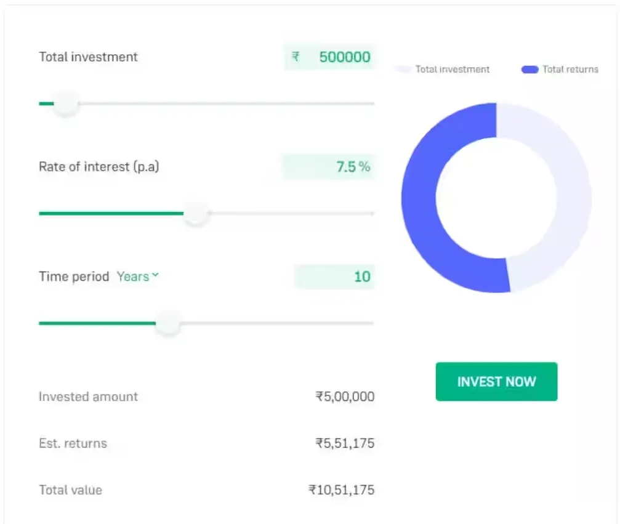Click the Invested amount value ₹5,00,000
Image resolution: width=620 pixels, height=524 pixels.
click(x=345, y=397)
